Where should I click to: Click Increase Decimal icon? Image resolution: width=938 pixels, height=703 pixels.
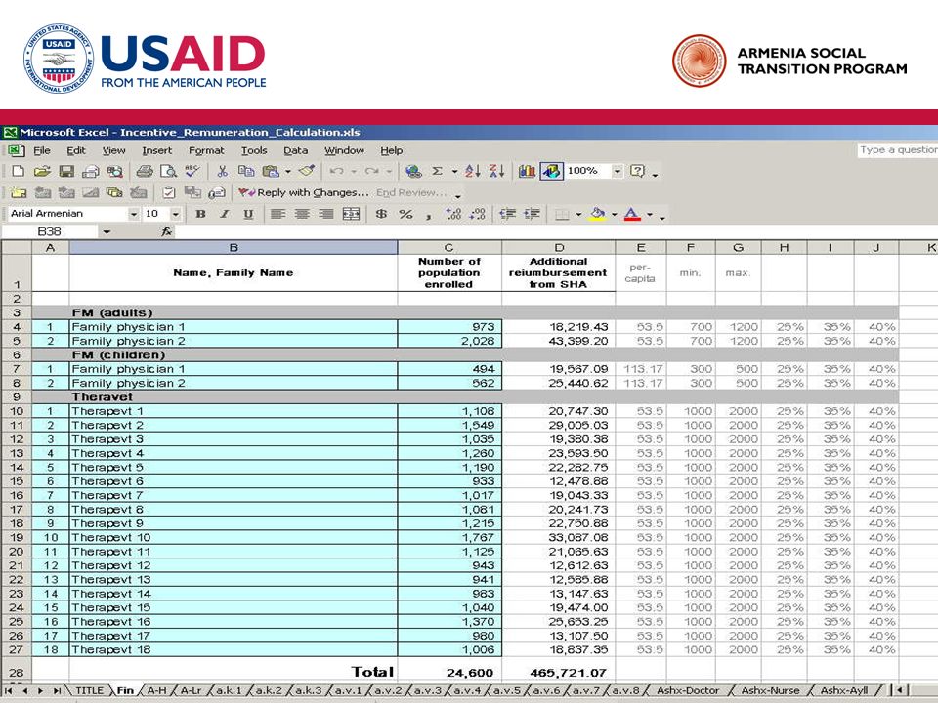click(x=453, y=214)
